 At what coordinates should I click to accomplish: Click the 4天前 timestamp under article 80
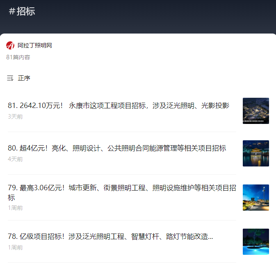[x=15, y=159]
